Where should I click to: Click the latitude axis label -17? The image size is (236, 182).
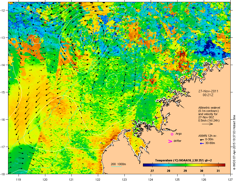click(3, 147)
